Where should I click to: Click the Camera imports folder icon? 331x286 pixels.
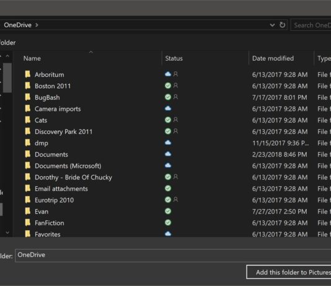click(x=28, y=108)
